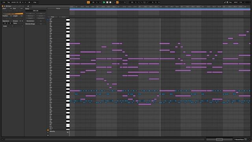The height and width of the screenshot is (142, 252).
Task: Toggle the orange clip Loop button
Action: point(13,14)
